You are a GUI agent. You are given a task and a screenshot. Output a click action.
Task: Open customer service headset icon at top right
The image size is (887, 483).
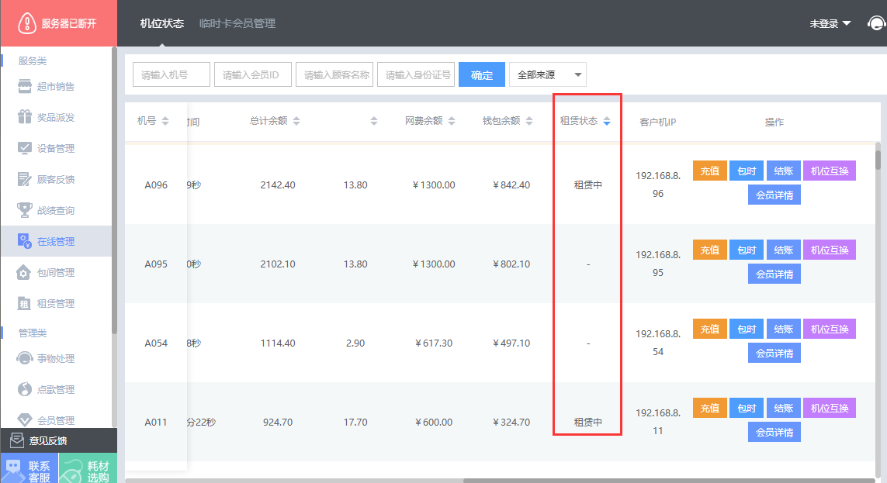click(876, 23)
